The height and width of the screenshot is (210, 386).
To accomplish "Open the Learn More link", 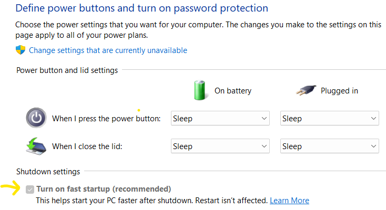I will [x=289, y=201].
